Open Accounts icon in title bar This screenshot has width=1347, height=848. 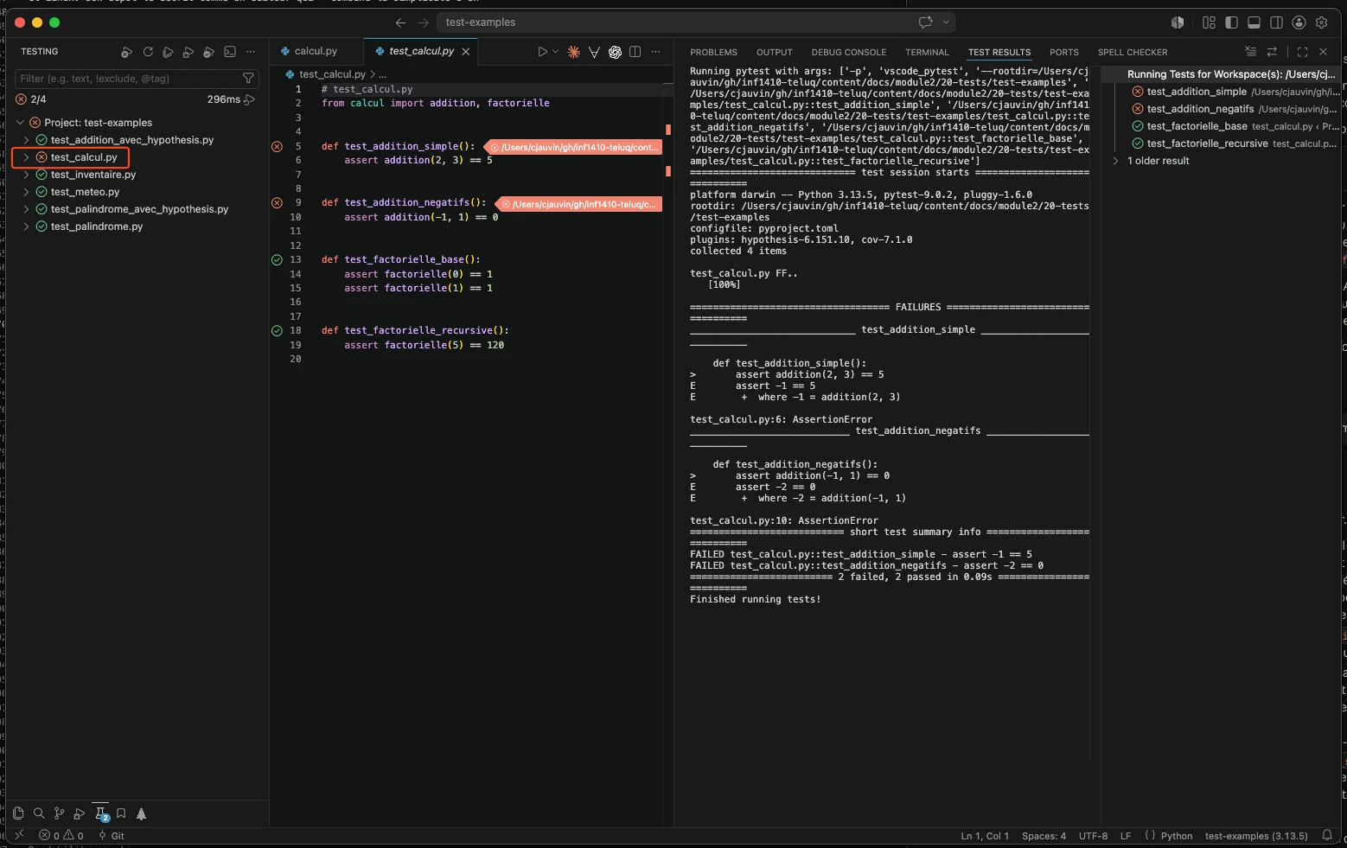pyautogui.click(x=1299, y=22)
